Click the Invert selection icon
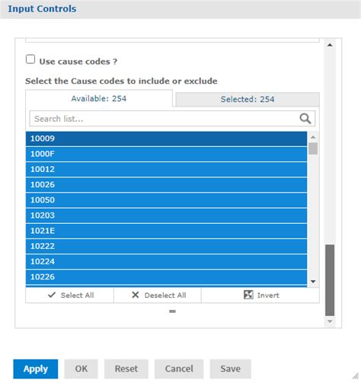Viewport: 361px width, 383px height. click(x=248, y=295)
